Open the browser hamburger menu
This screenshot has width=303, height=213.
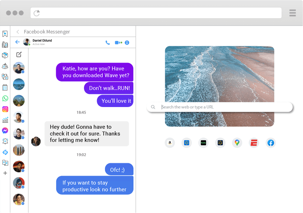pyautogui.click(x=292, y=13)
